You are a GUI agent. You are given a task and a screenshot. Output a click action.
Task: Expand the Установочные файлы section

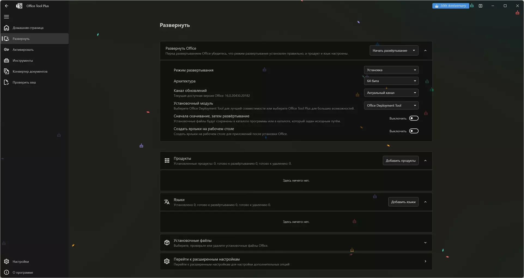[x=425, y=243]
